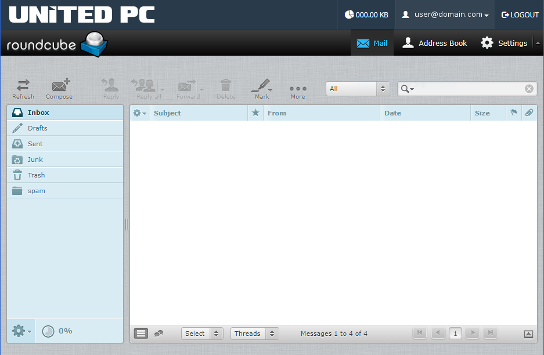The width and height of the screenshot is (544, 355).
Task: Open the Compose new message icon
Action: point(59,87)
